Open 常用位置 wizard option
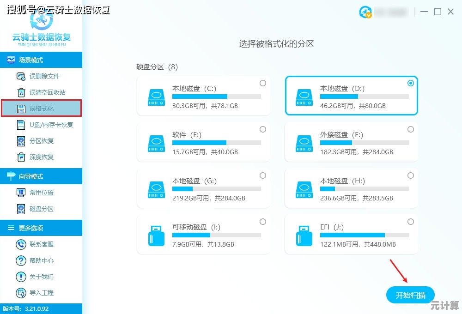 click(41, 193)
